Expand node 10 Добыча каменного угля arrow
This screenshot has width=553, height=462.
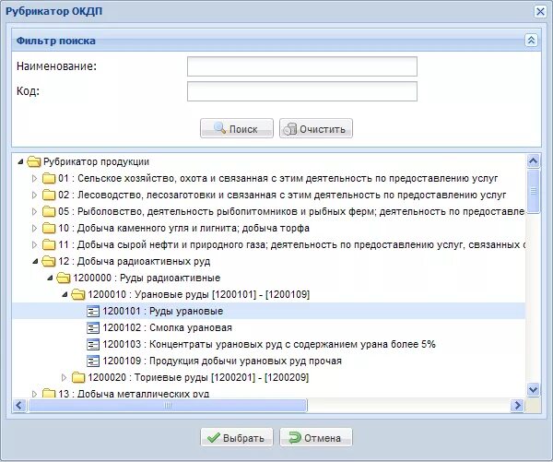(x=35, y=228)
